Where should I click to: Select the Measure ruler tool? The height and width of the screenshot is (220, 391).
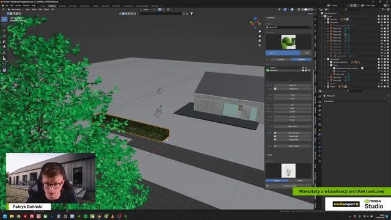tap(4, 59)
